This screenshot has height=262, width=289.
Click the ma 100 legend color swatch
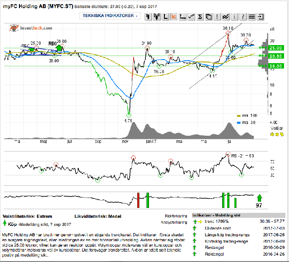point(239,116)
